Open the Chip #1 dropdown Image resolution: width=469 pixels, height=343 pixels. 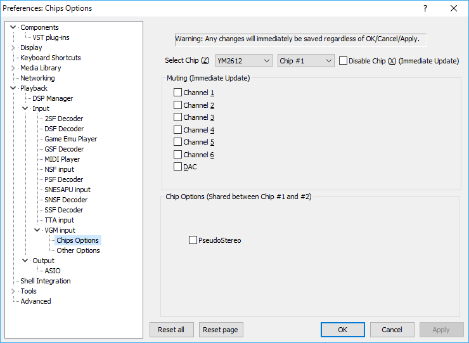(x=305, y=61)
